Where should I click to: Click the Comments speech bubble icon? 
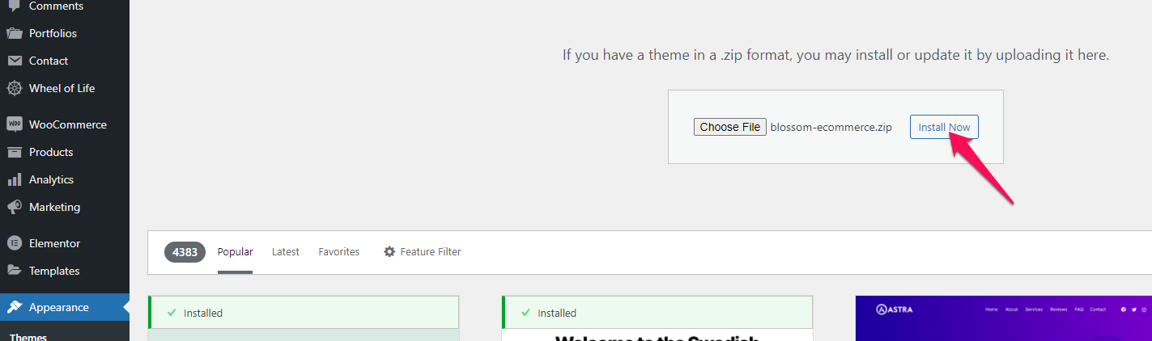(x=14, y=6)
